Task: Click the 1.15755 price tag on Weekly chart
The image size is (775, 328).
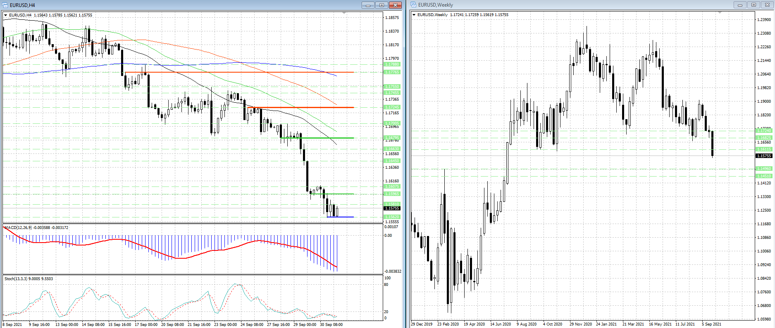Action: point(763,156)
